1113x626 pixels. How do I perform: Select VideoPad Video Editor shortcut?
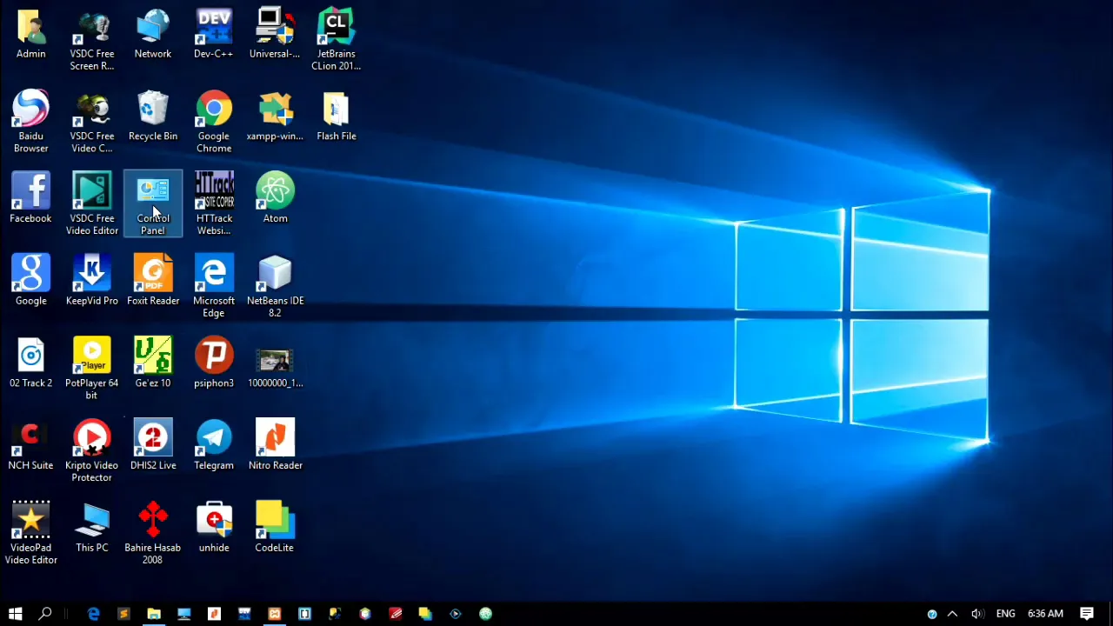point(30,534)
